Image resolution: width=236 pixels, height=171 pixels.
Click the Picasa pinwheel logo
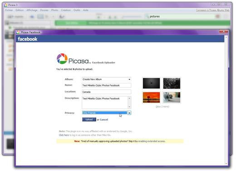point(62,59)
